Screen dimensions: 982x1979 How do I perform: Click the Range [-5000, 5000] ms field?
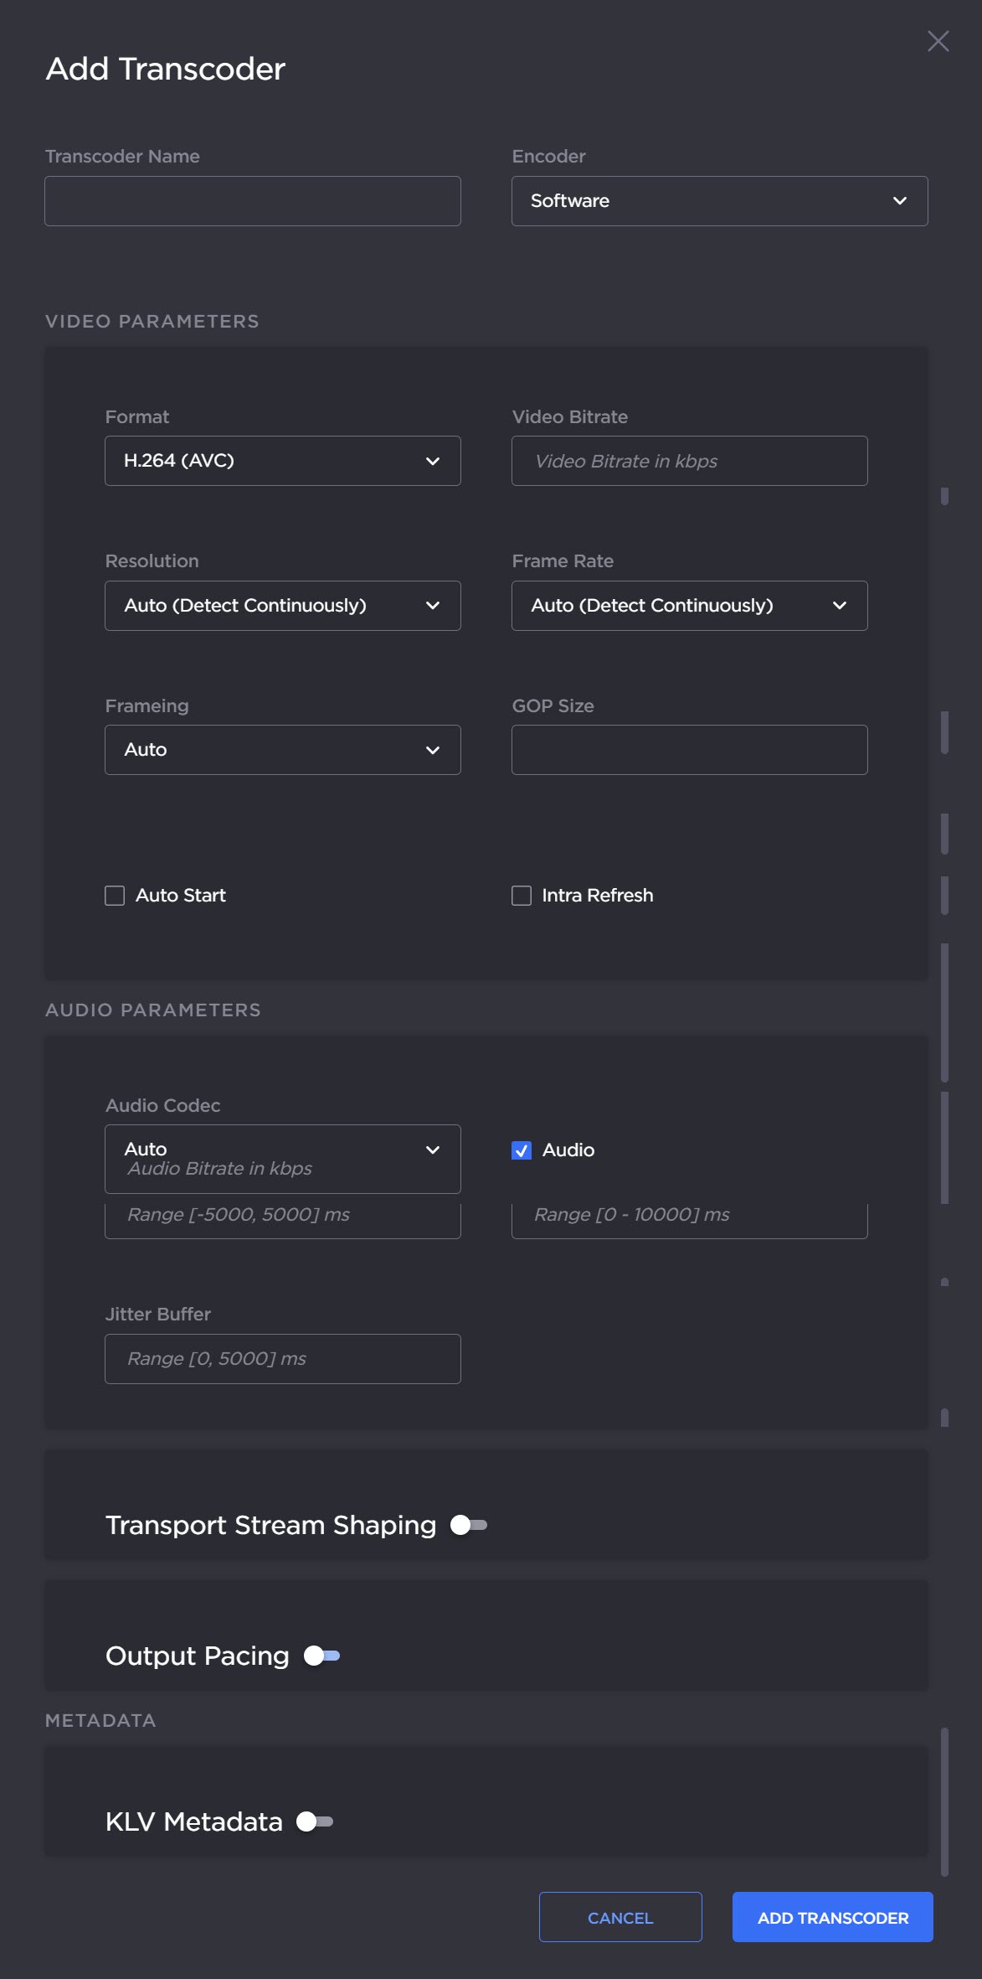click(282, 1218)
